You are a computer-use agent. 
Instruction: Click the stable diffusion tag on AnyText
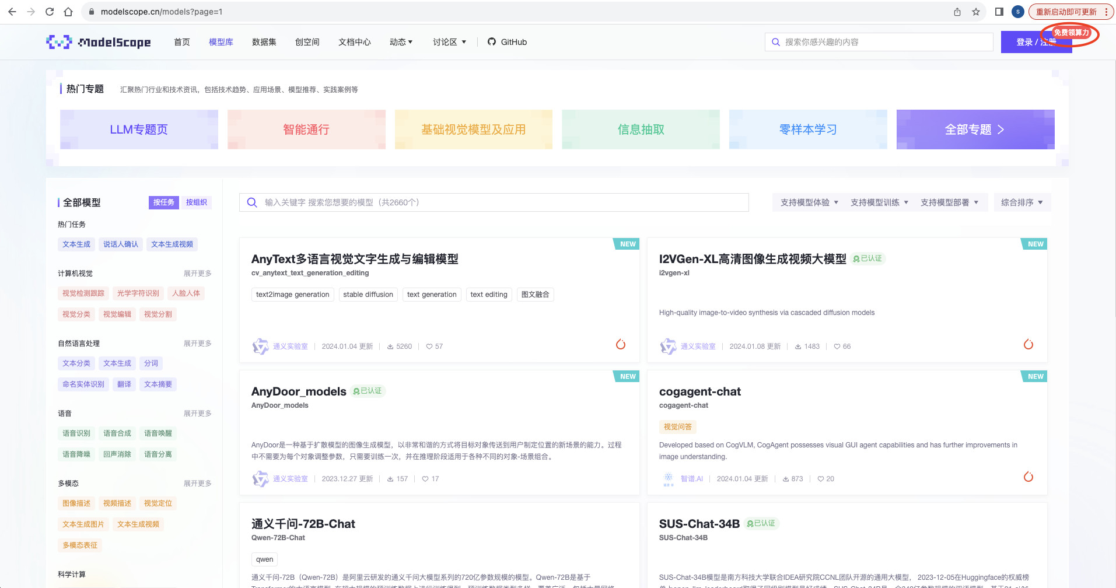368,295
